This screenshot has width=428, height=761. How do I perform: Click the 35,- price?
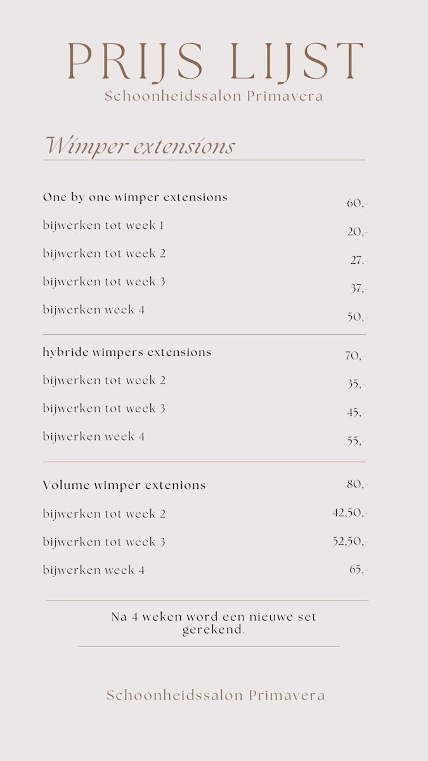click(x=356, y=384)
